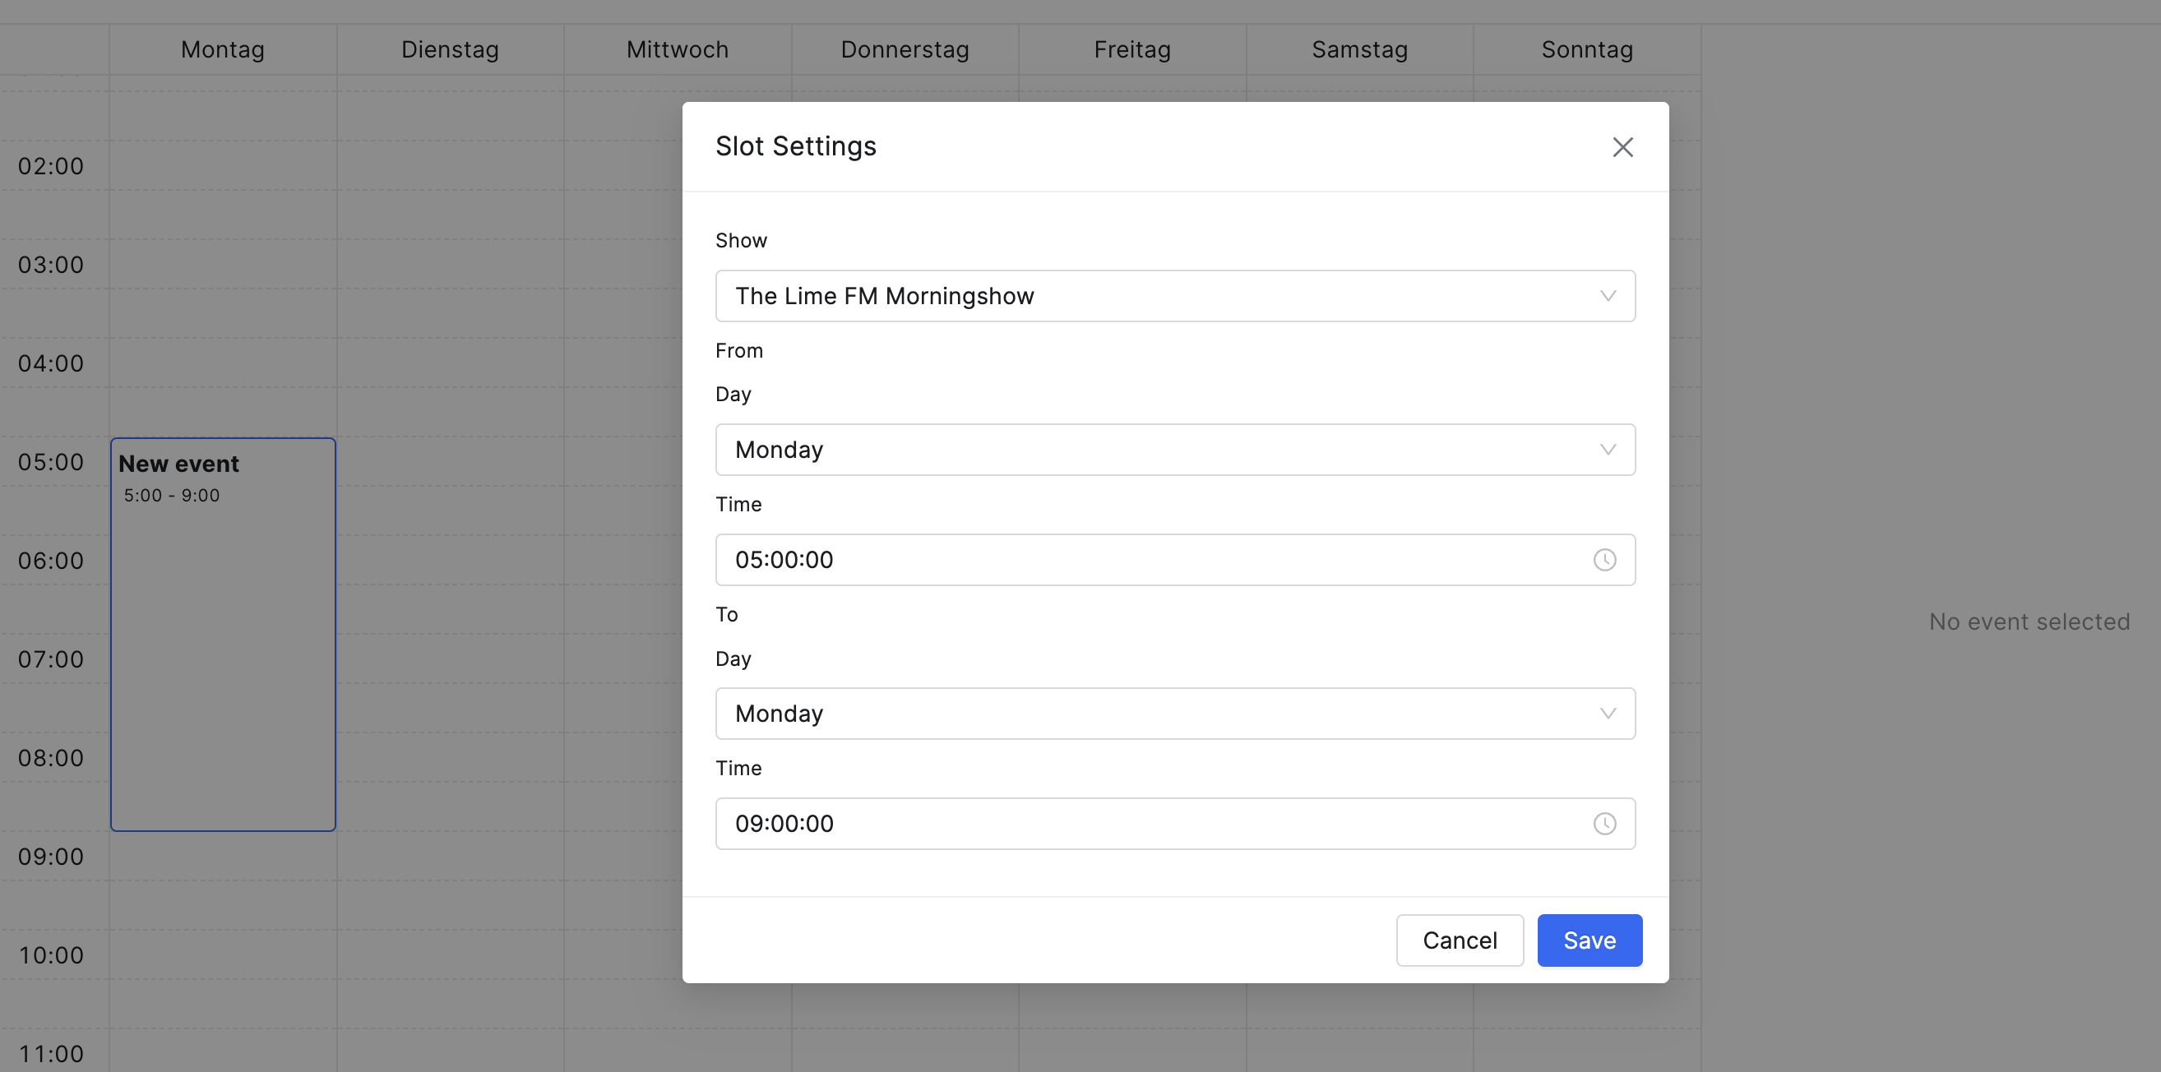2161x1072 pixels.
Task: Click the Montag column header
Action: [x=223, y=49]
